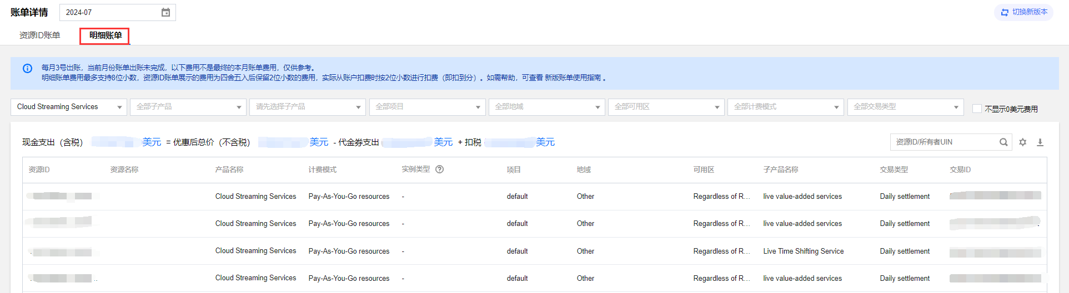The height and width of the screenshot is (293, 1069).
Task: Open the calendar icon in the date field
Action: click(x=165, y=12)
